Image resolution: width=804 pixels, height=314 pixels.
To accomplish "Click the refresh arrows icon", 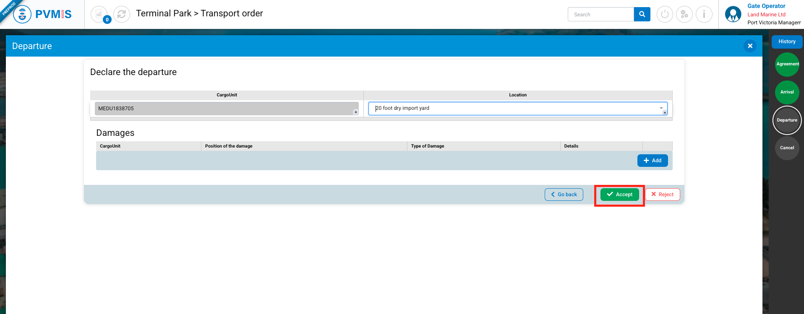I will click(122, 14).
